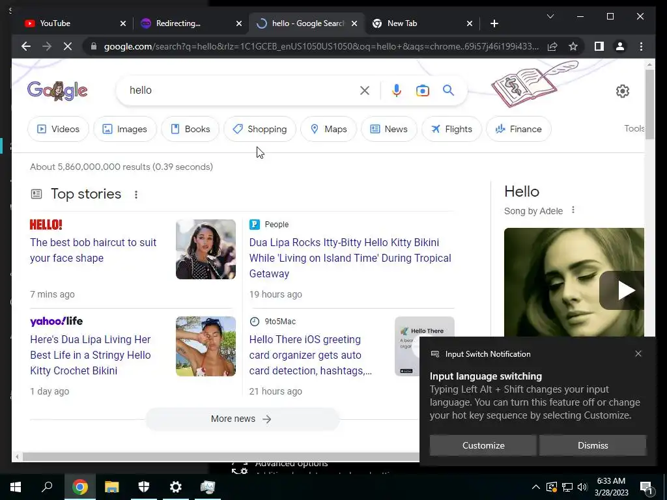The image size is (667, 500).
Task: Close the YouTube tab
Action: (123, 23)
